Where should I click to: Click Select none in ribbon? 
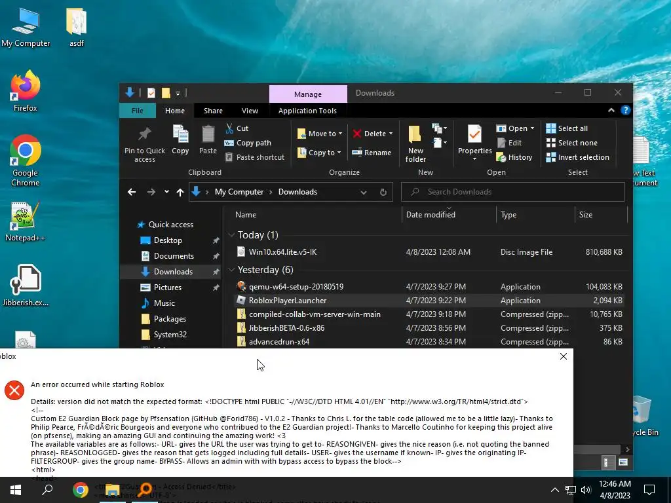click(572, 143)
